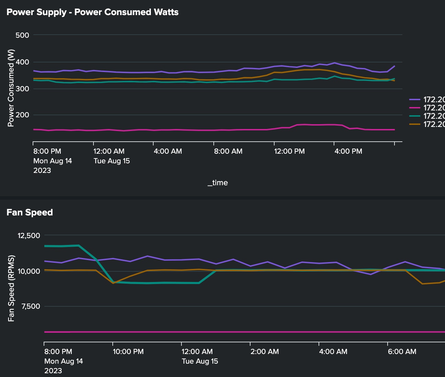Click the Fan Speed panel title

coord(30,212)
